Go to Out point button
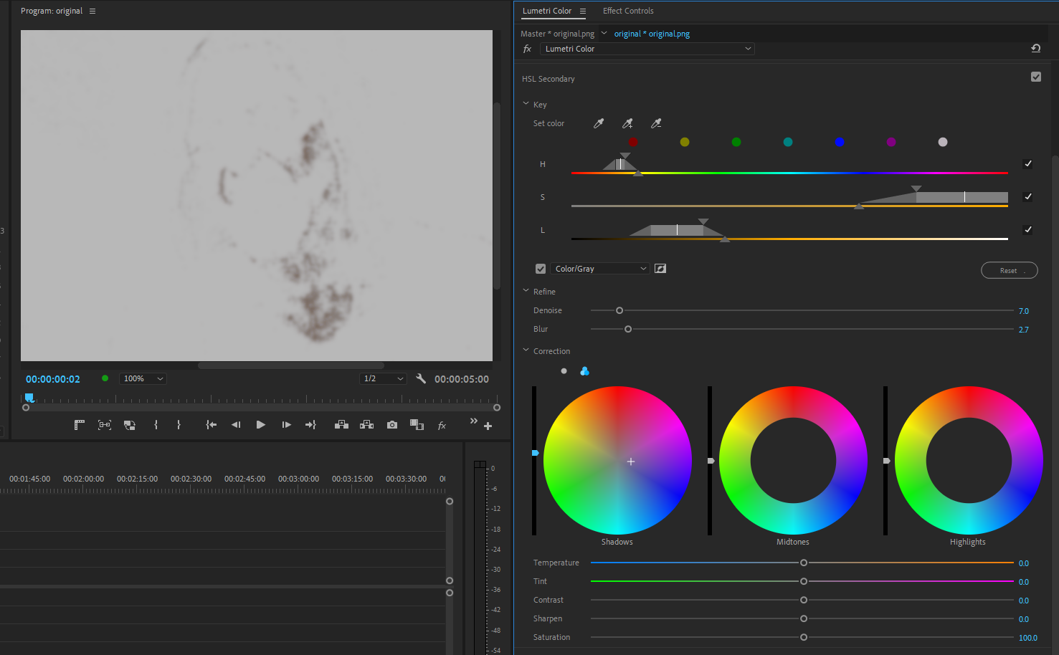The image size is (1059, 655). 310,425
